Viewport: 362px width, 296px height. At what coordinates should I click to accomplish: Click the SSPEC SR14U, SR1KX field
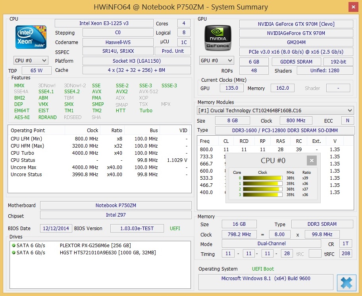(118, 51)
